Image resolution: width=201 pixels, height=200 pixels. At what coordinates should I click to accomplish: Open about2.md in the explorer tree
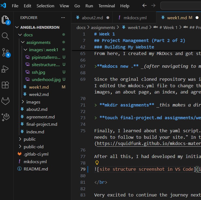pyautogui.click(x=37, y=109)
